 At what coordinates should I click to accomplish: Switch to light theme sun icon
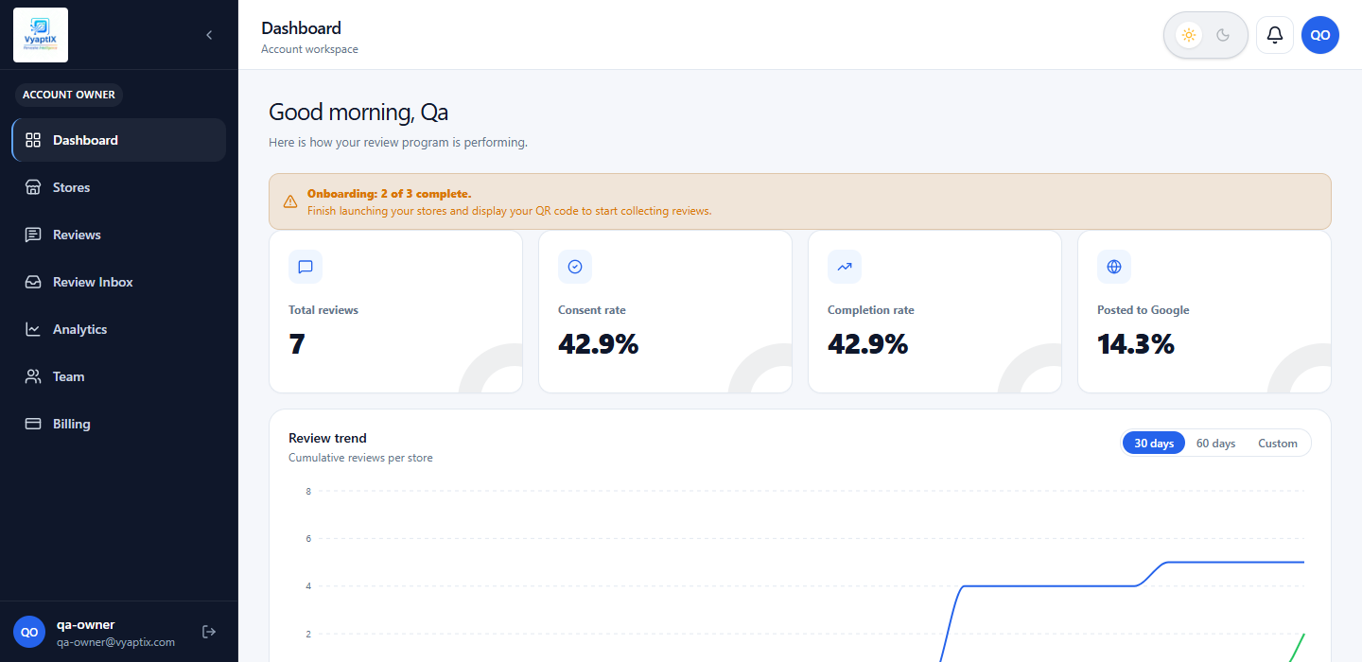1189,35
